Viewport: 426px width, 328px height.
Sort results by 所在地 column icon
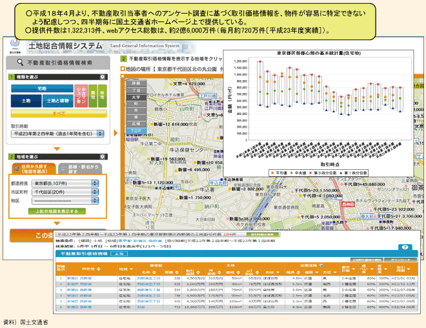coord(98,269)
